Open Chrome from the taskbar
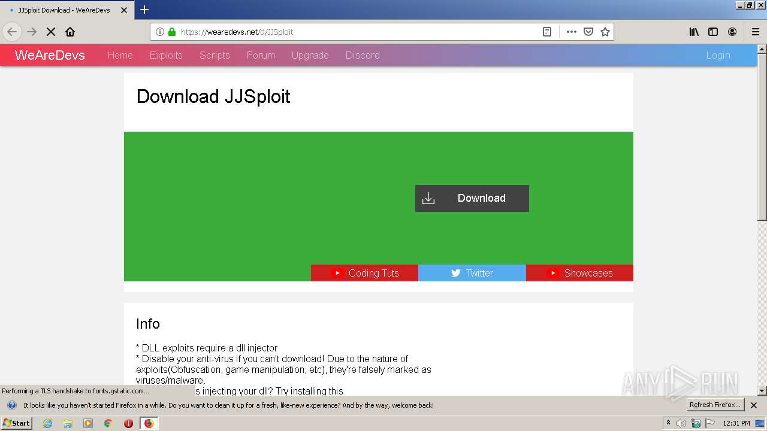Screen dimensions: 767x431 pos(108,423)
